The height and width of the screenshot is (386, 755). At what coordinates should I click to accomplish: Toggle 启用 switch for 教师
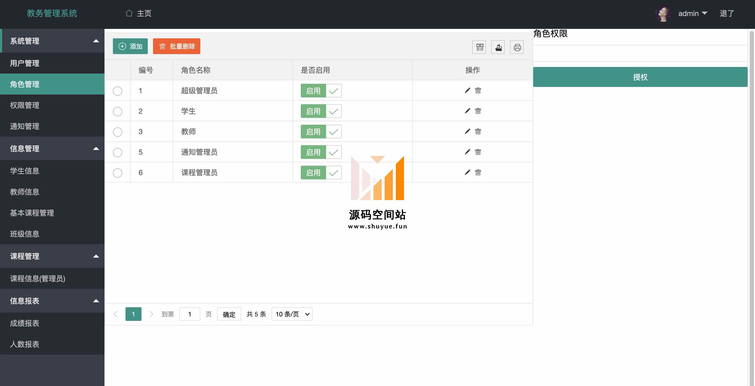(x=321, y=132)
